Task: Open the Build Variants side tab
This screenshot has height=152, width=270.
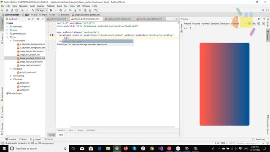Action: pos(2,94)
